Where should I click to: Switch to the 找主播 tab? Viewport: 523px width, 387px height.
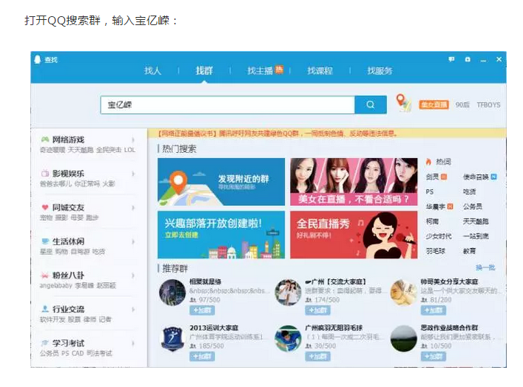click(x=260, y=71)
